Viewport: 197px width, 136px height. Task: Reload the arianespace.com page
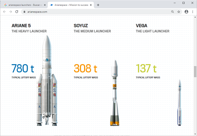click(17, 12)
